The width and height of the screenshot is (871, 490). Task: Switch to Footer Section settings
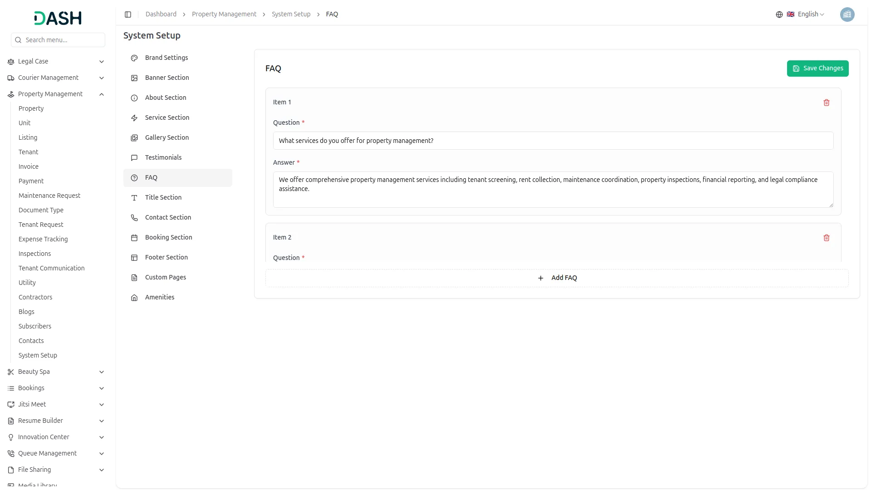pos(166,257)
